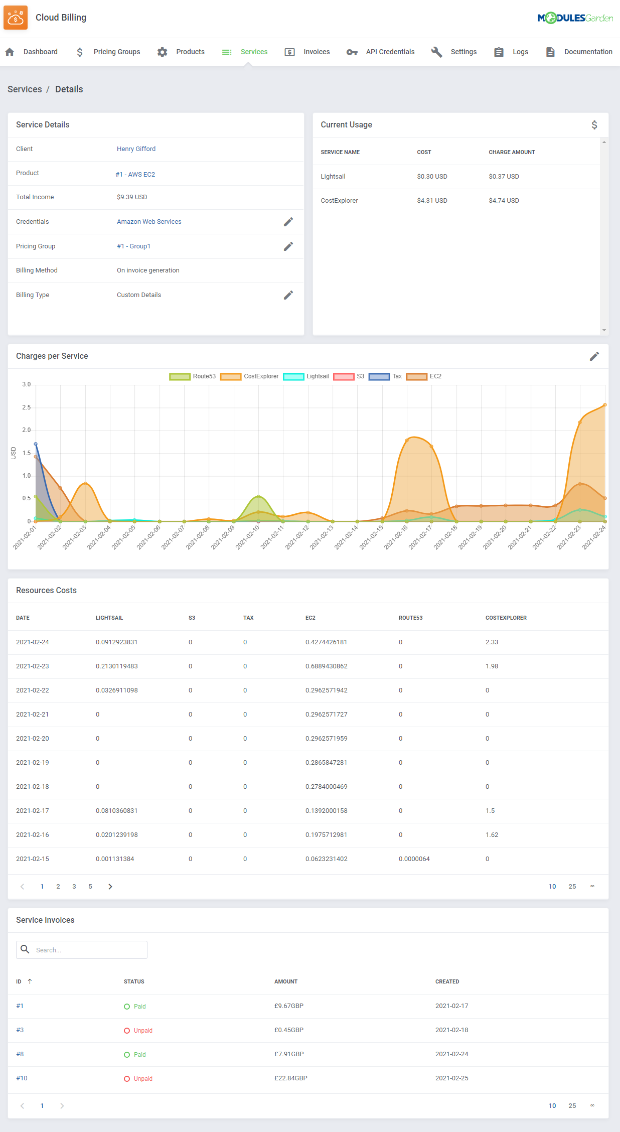Screen dimensions: 620x1132
Task: Click the Pricing Groups dollar icon
Action: click(80, 52)
